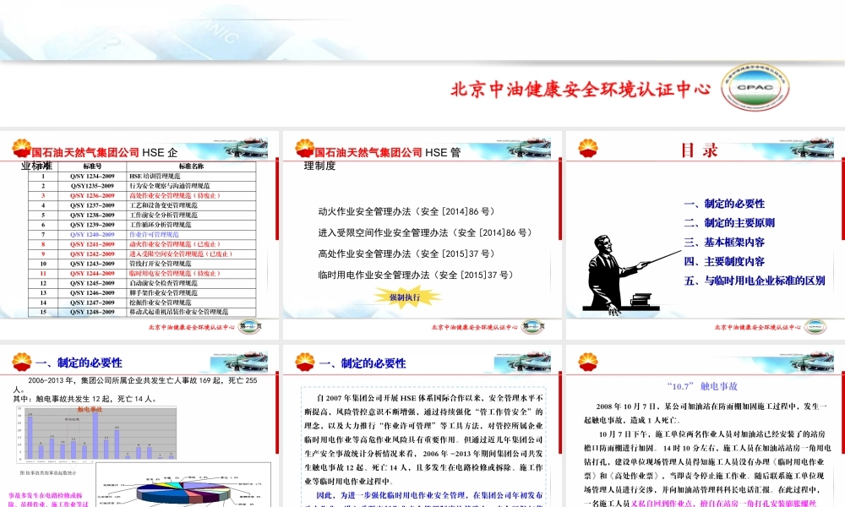The image size is (845, 507).
Task: Click table row 工艺和设备变更管理规范
Action: pos(142,205)
